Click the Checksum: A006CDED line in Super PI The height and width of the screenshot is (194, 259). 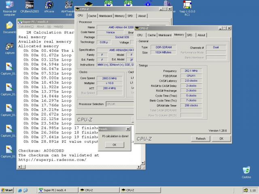41,151
